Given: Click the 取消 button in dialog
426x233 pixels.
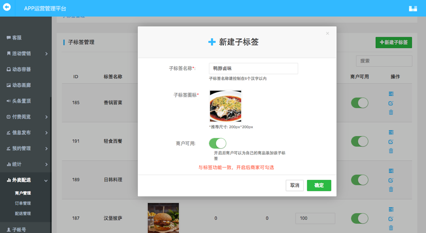Looking at the screenshot, I should tap(295, 185).
